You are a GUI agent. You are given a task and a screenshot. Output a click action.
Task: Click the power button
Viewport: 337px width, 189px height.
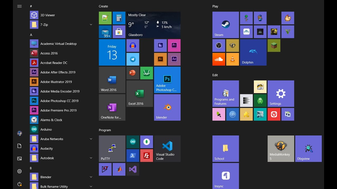pyautogui.click(x=19, y=184)
